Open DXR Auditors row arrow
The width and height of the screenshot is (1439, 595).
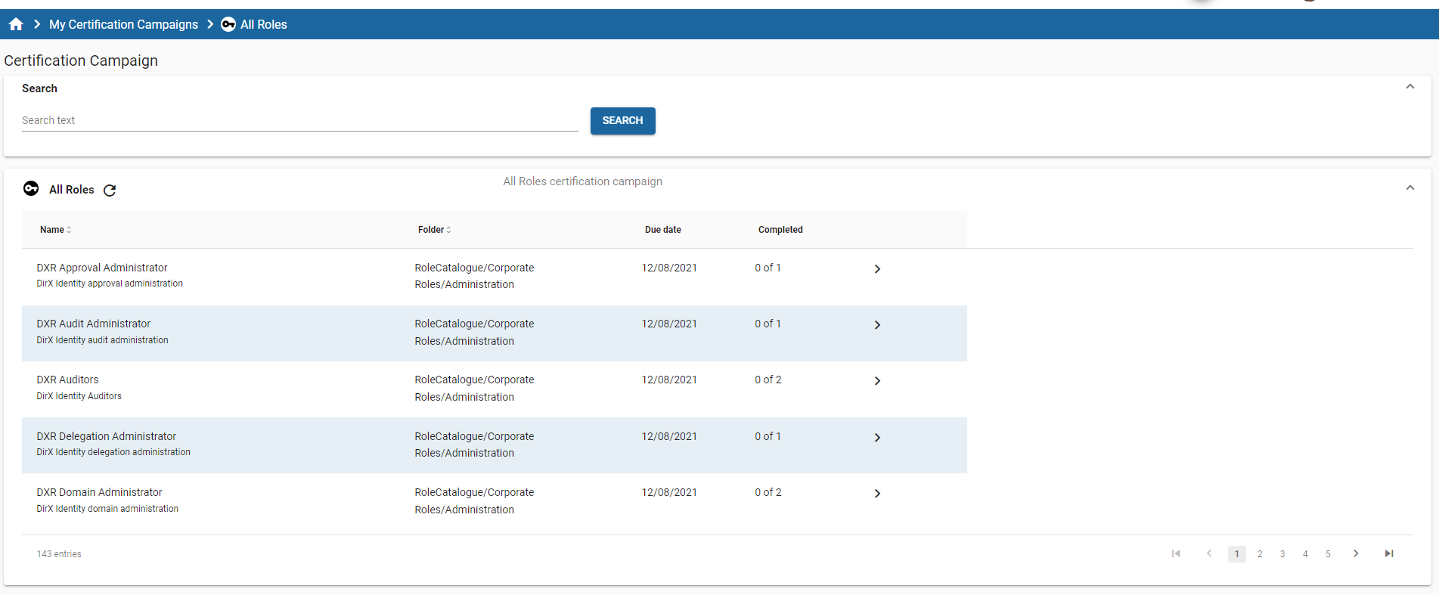click(877, 381)
